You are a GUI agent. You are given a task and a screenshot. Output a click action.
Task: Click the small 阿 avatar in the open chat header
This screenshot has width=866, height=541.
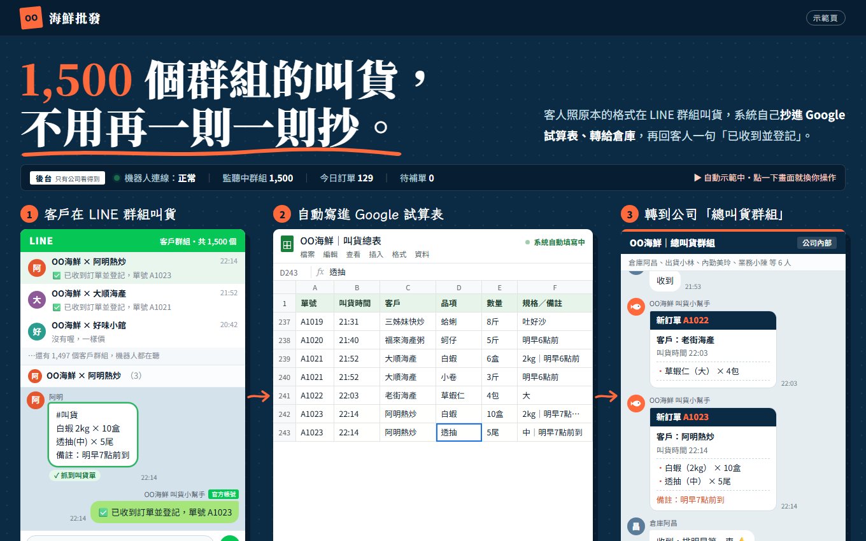[35, 376]
